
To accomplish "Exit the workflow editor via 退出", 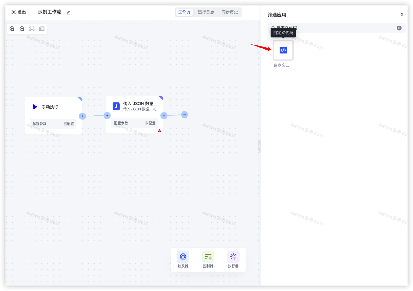I will 19,12.
